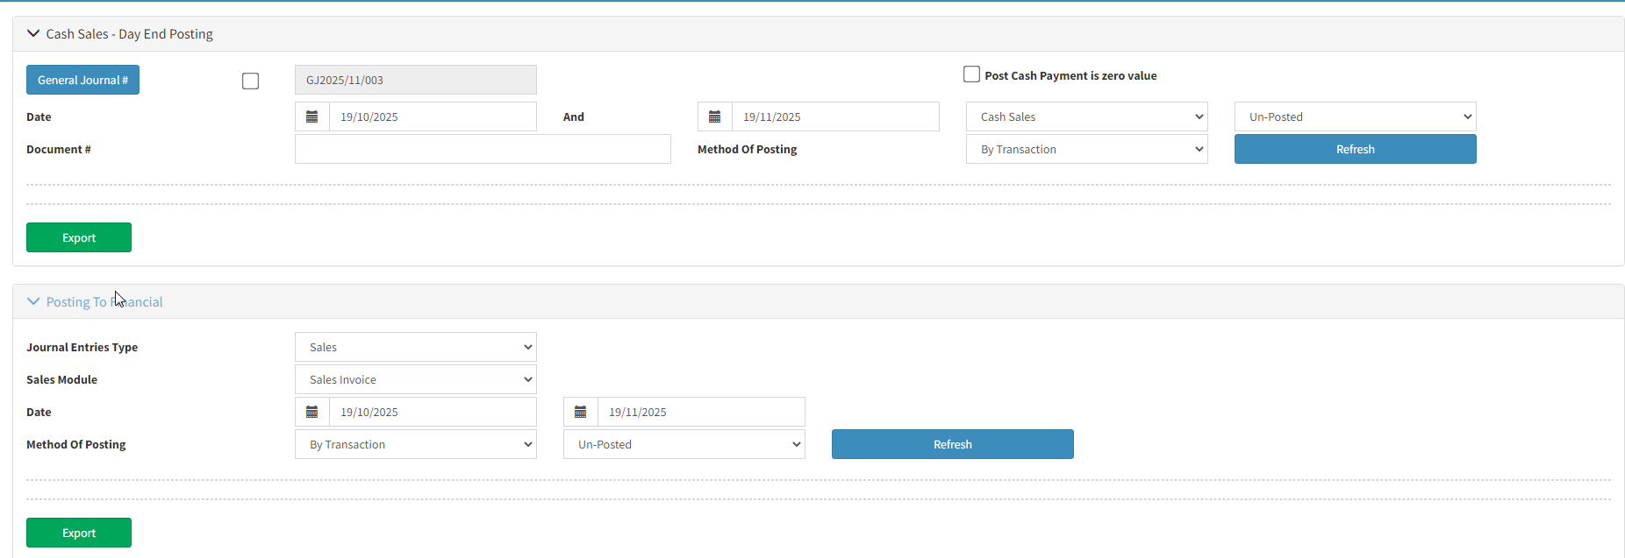Expand By Transaction dropdown in Cash Sales section
The height and width of the screenshot is (558, 1625).
coord(1086,149)
